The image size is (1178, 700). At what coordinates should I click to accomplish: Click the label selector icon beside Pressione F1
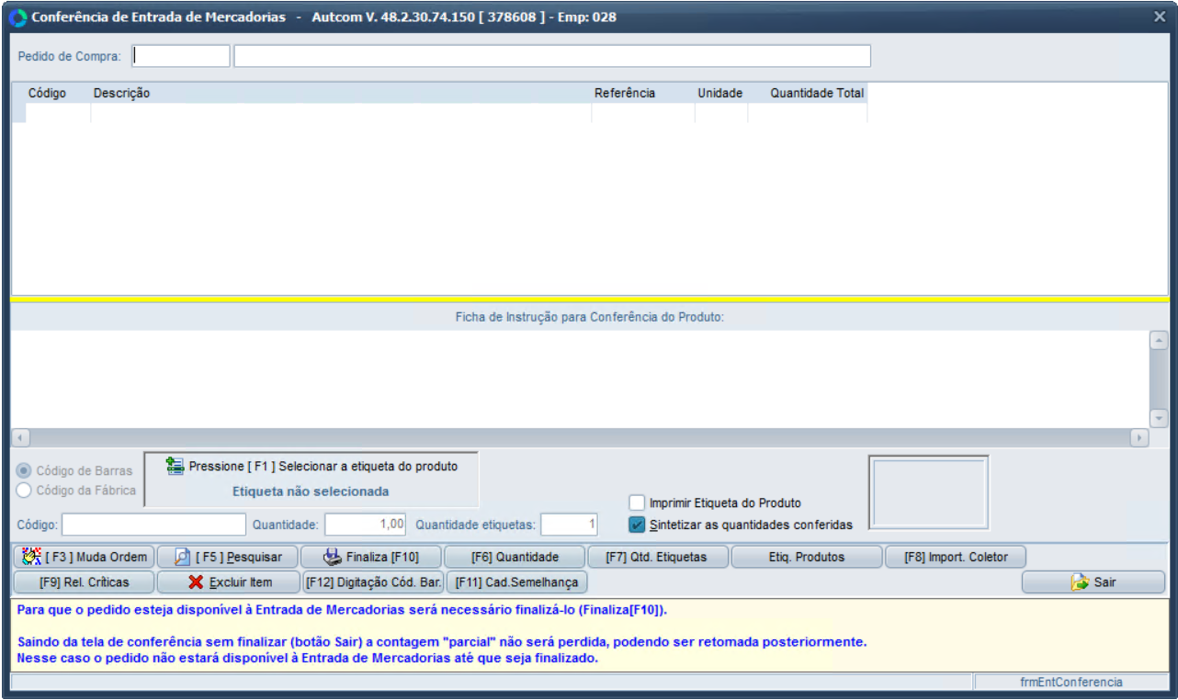(175, 467)
